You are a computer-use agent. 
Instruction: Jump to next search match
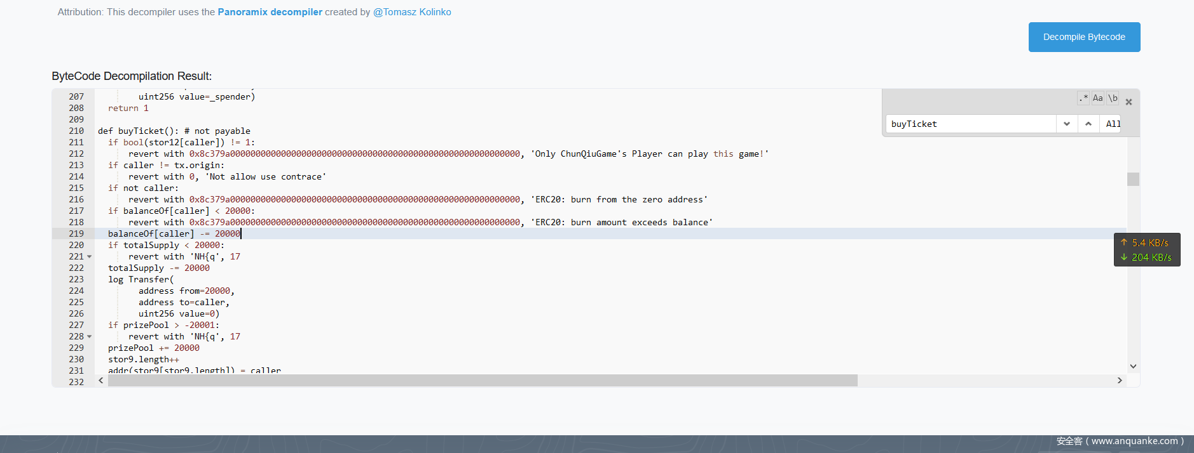[1067, 124]
